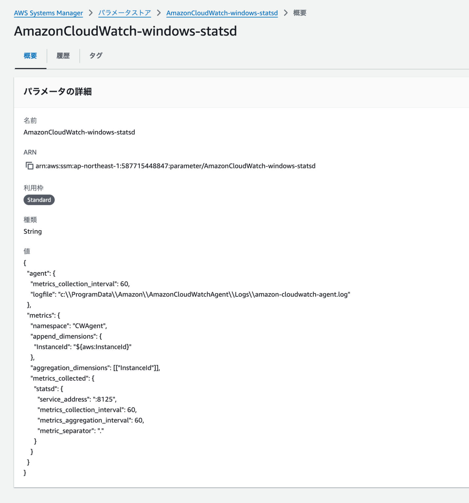Click the logfile path in the JSON value
Screen dimensions: 469x503
pyautogui.click(x=190, y=294)
